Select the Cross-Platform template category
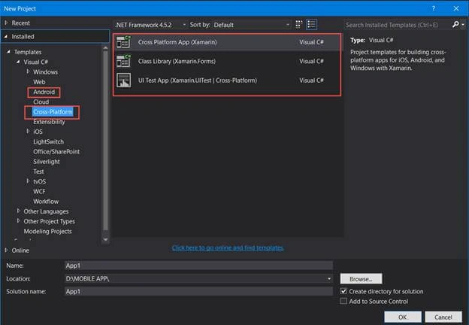Image resolution: width=469 pixels, height=325 pixels. point(53,111)
